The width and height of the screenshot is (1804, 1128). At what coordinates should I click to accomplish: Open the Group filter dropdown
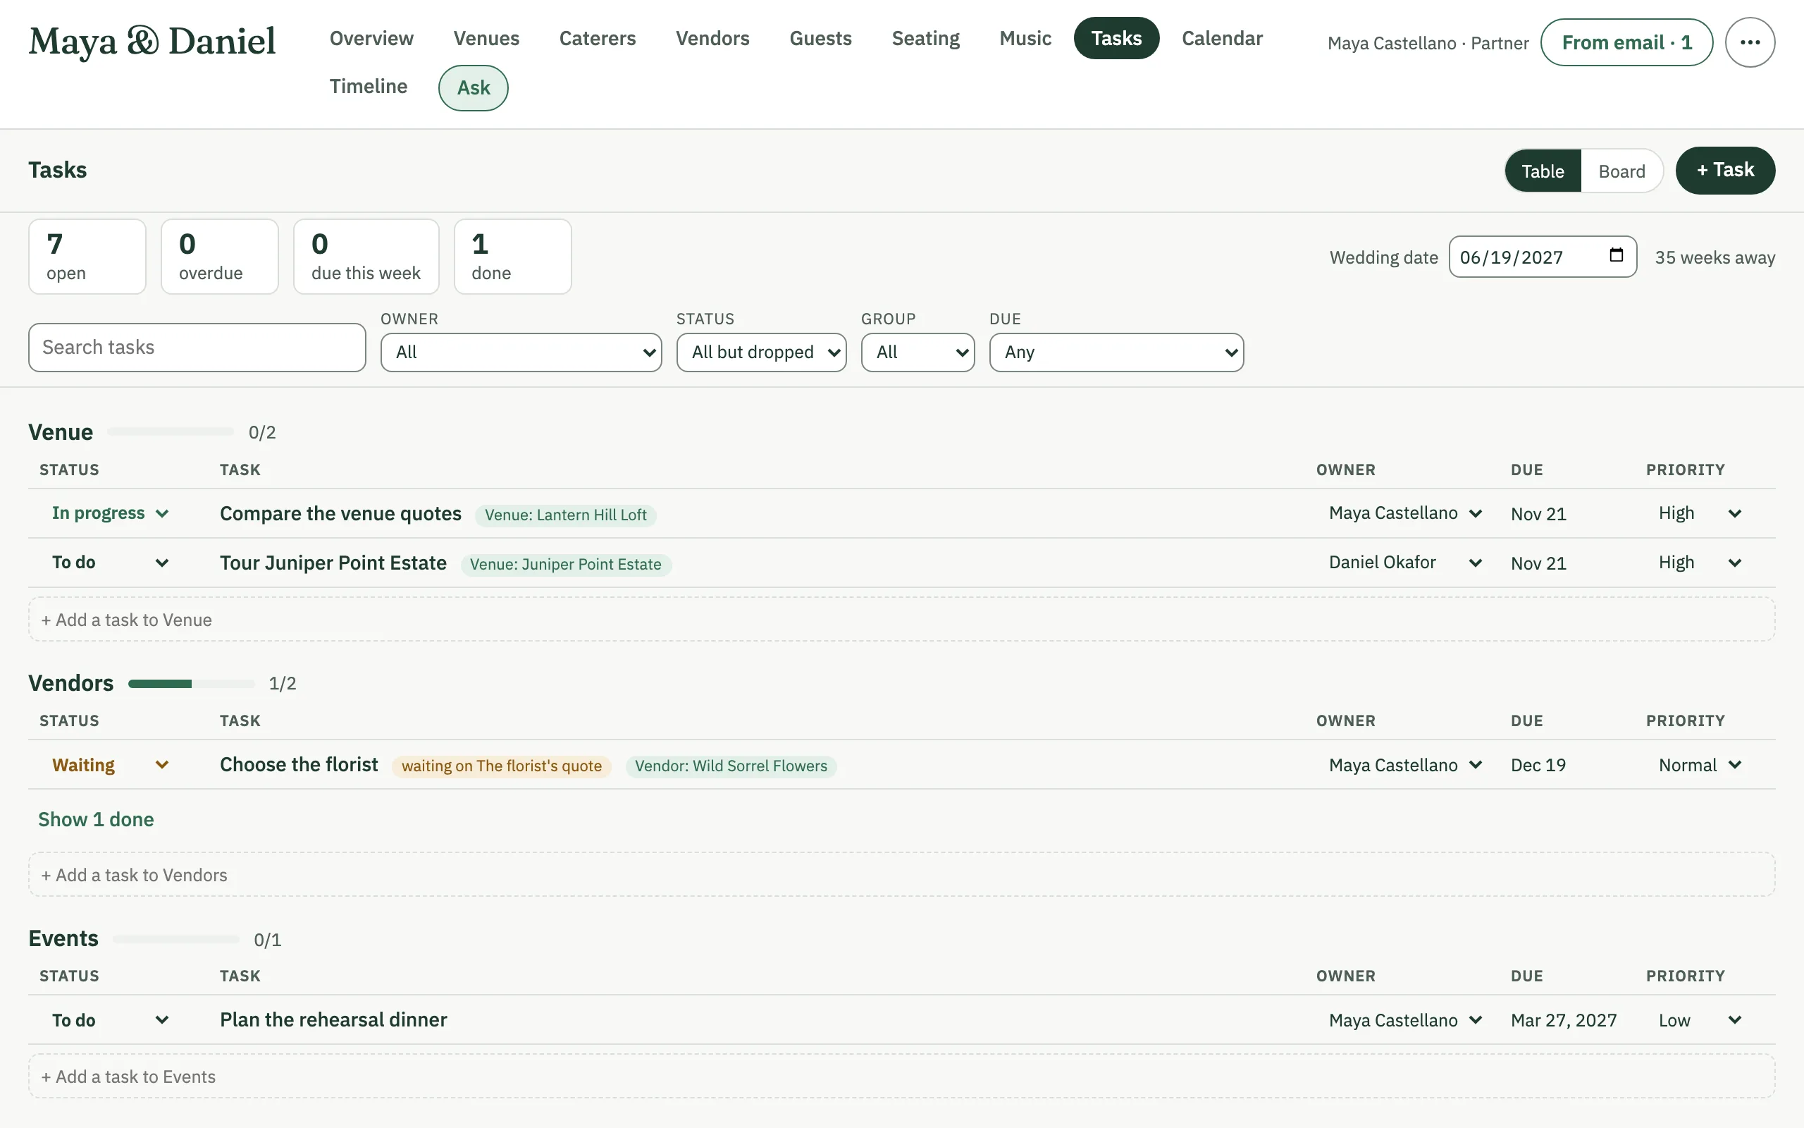pos(918,352)
